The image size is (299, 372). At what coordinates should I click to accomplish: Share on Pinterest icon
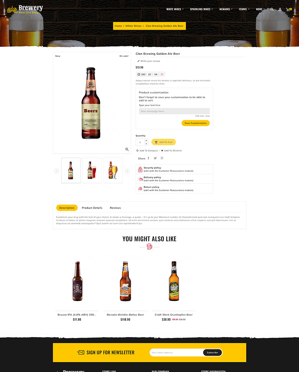pos(162,158)
